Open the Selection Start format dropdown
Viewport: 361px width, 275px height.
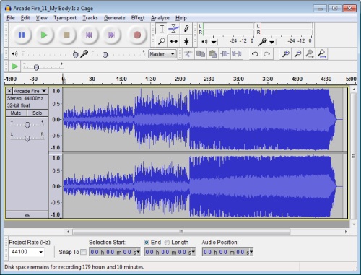[139, 252]
